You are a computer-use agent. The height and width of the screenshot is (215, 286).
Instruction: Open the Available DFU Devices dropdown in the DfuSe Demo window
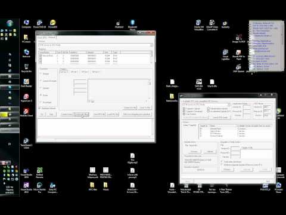pos(206,105)
